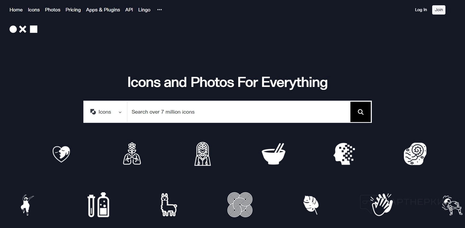Click the Join button

coord(439,10)
